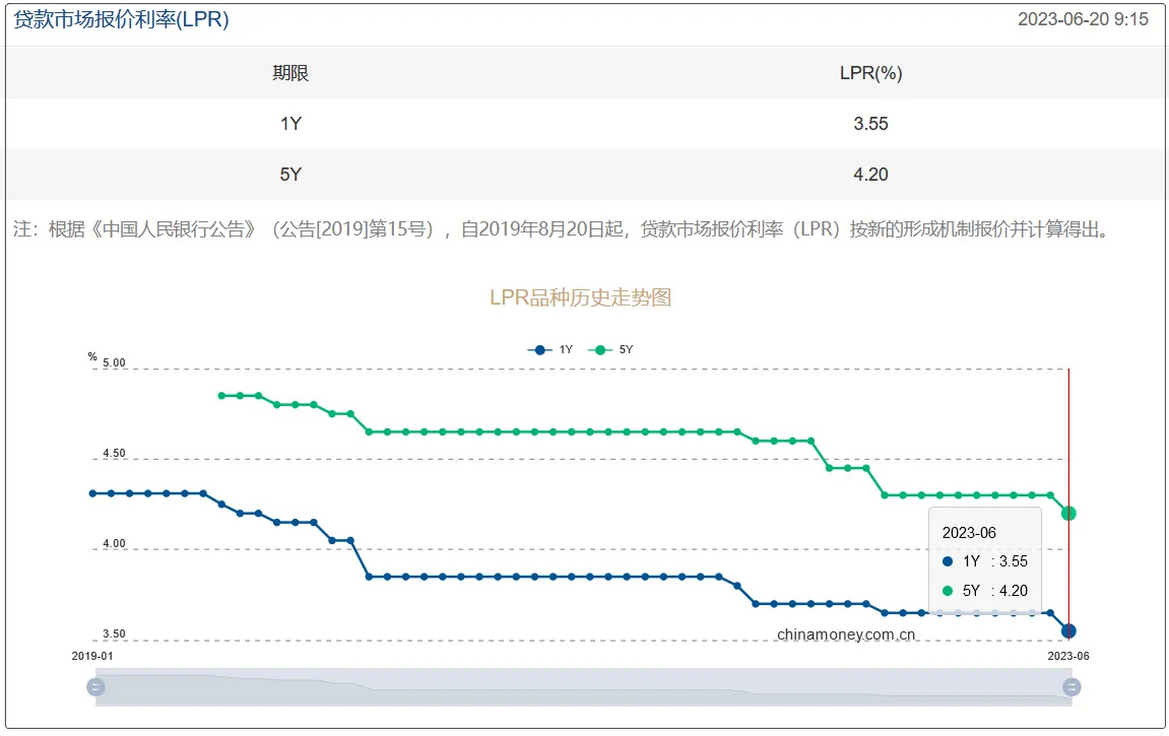
Task: Click the 5Y row label in table
Action: pyautogui.click(x=291, y=174)
